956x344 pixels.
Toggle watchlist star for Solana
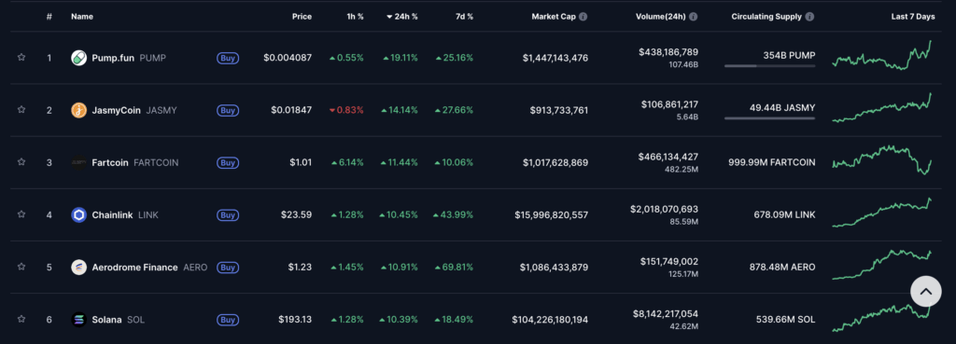[x=21, y=320]
